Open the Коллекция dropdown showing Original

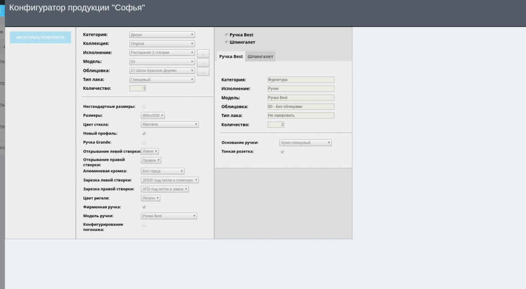point(162,44)
